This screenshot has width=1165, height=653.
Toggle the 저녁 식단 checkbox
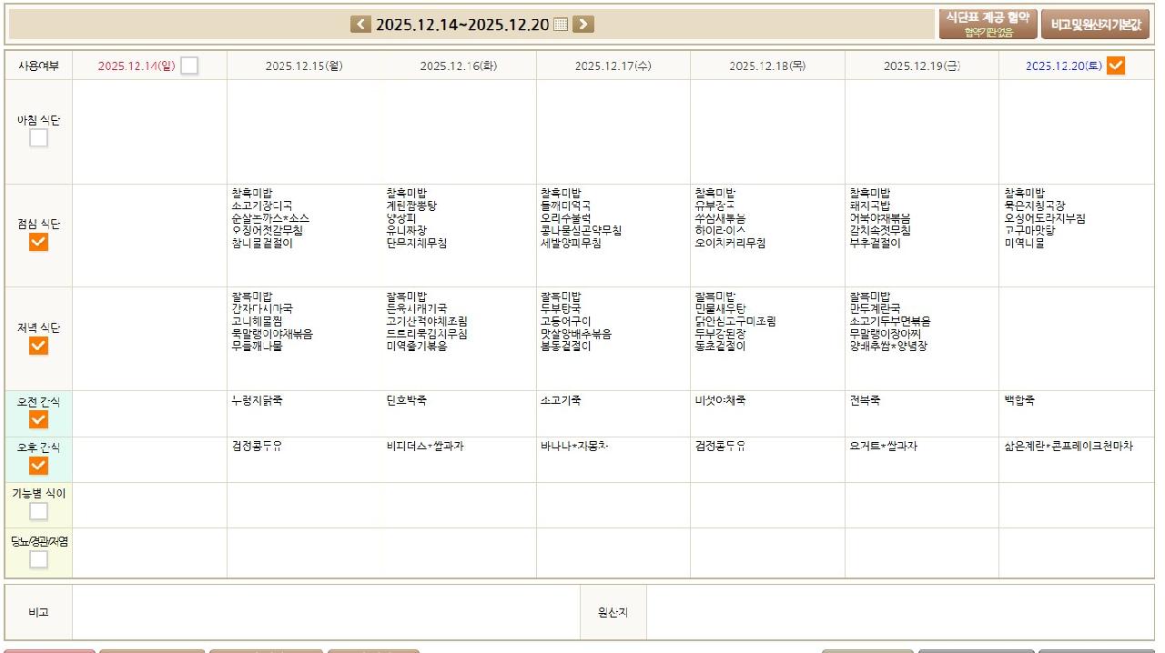point(38,346)
